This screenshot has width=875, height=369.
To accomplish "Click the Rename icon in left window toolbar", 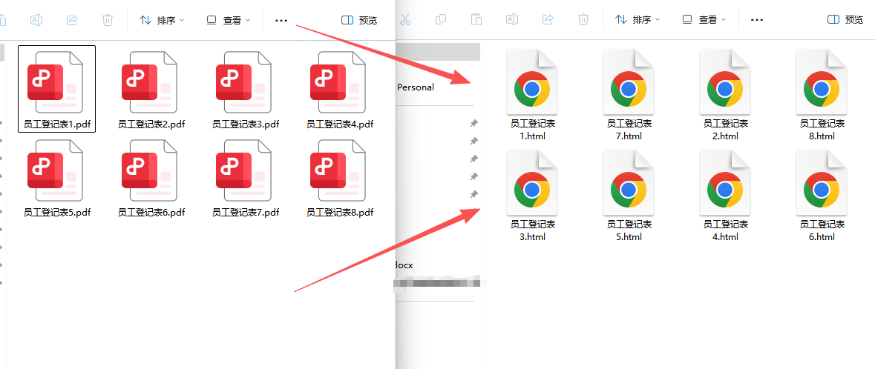I will pyautogui.click(x=36, y=20).
